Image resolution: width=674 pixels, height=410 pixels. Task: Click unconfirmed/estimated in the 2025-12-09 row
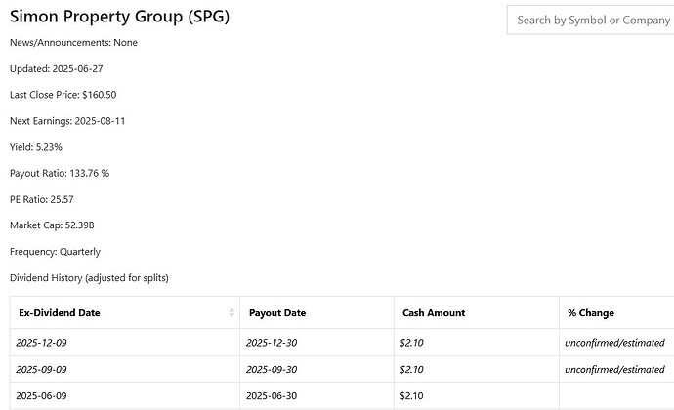pyautogui.click(x=614, y=343)
